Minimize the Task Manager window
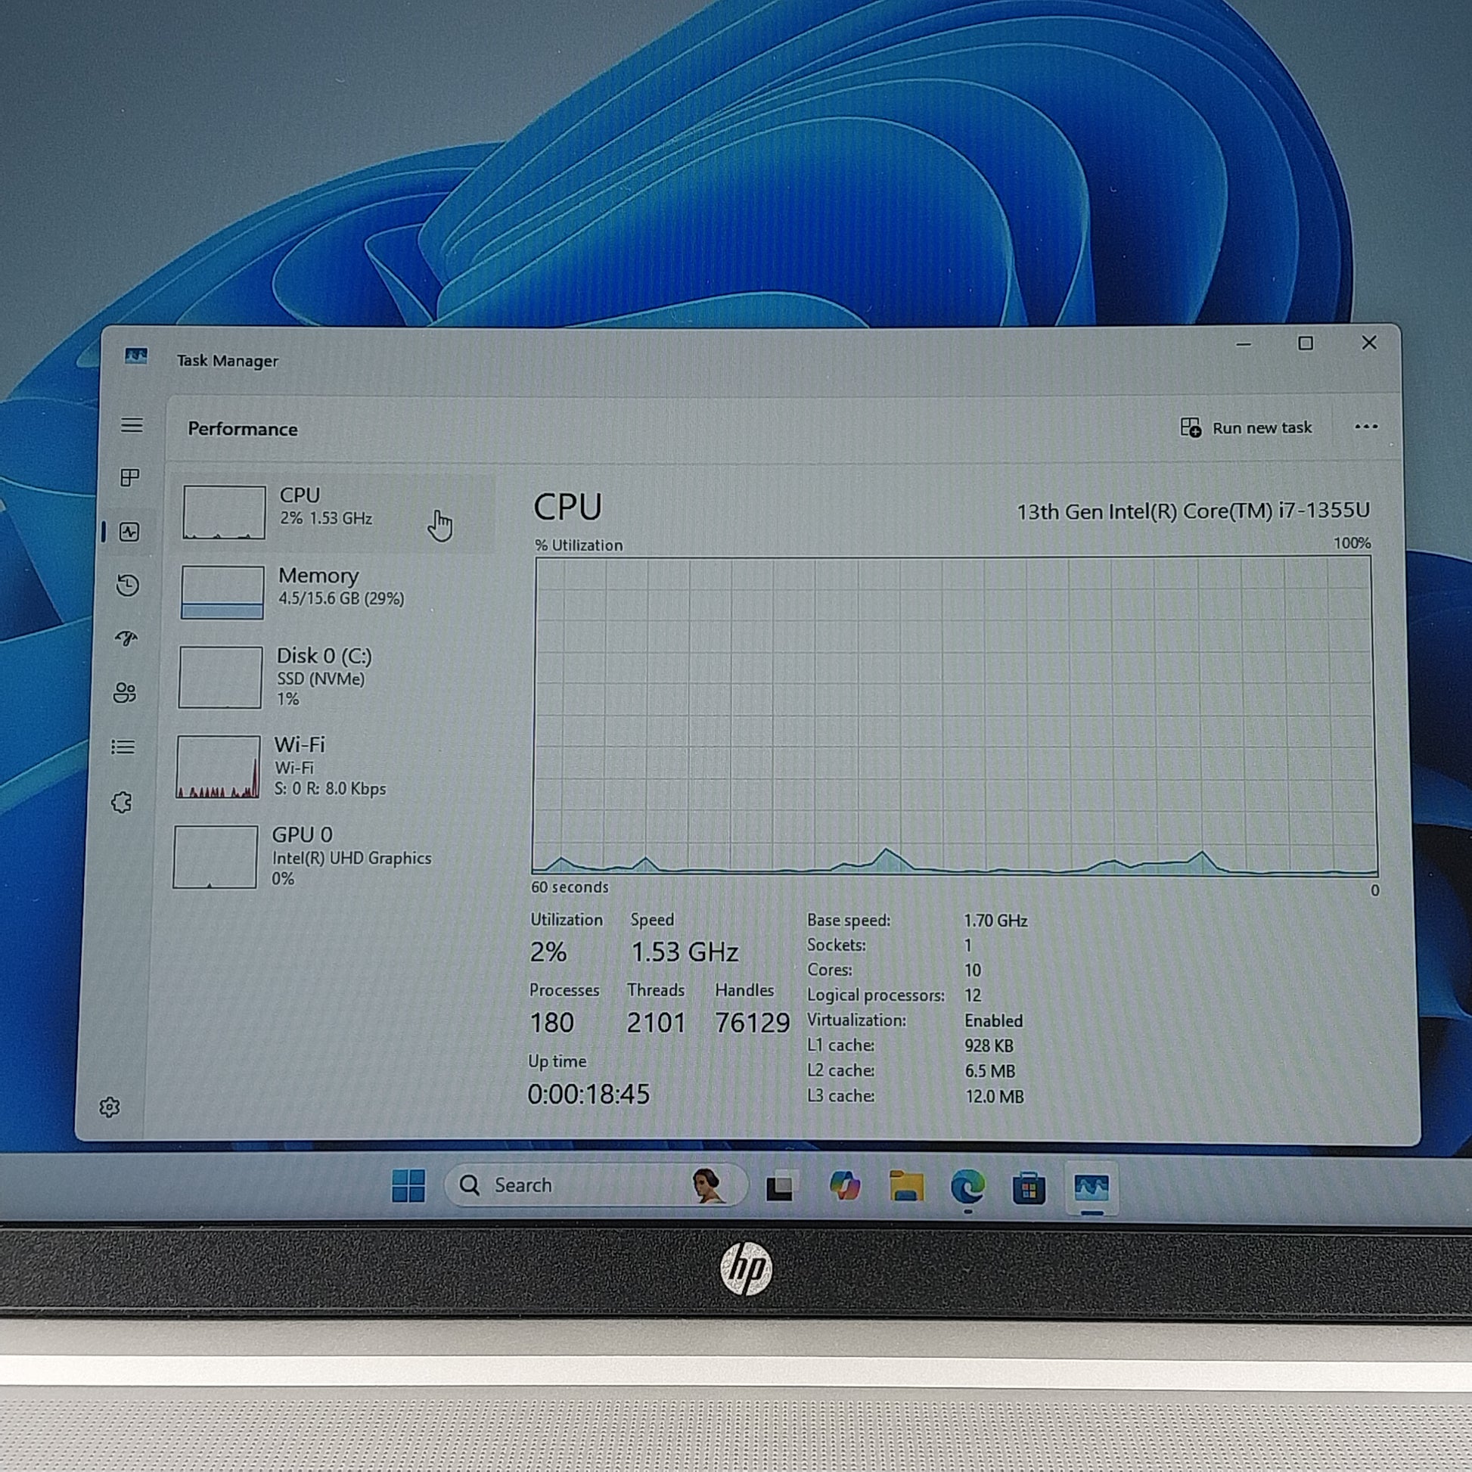Image resolution: width=1472 pixels, height=1472 pixels. click(1244, 343)
